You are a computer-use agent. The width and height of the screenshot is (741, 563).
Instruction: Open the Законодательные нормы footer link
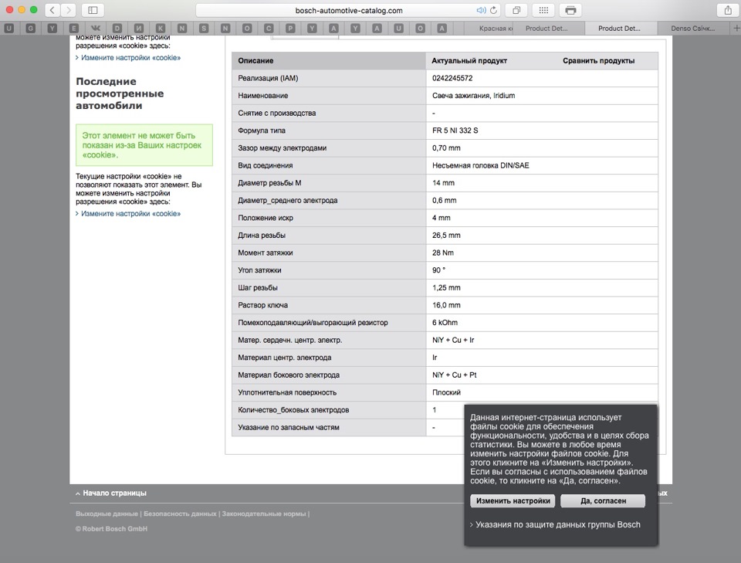pos(264,514)
